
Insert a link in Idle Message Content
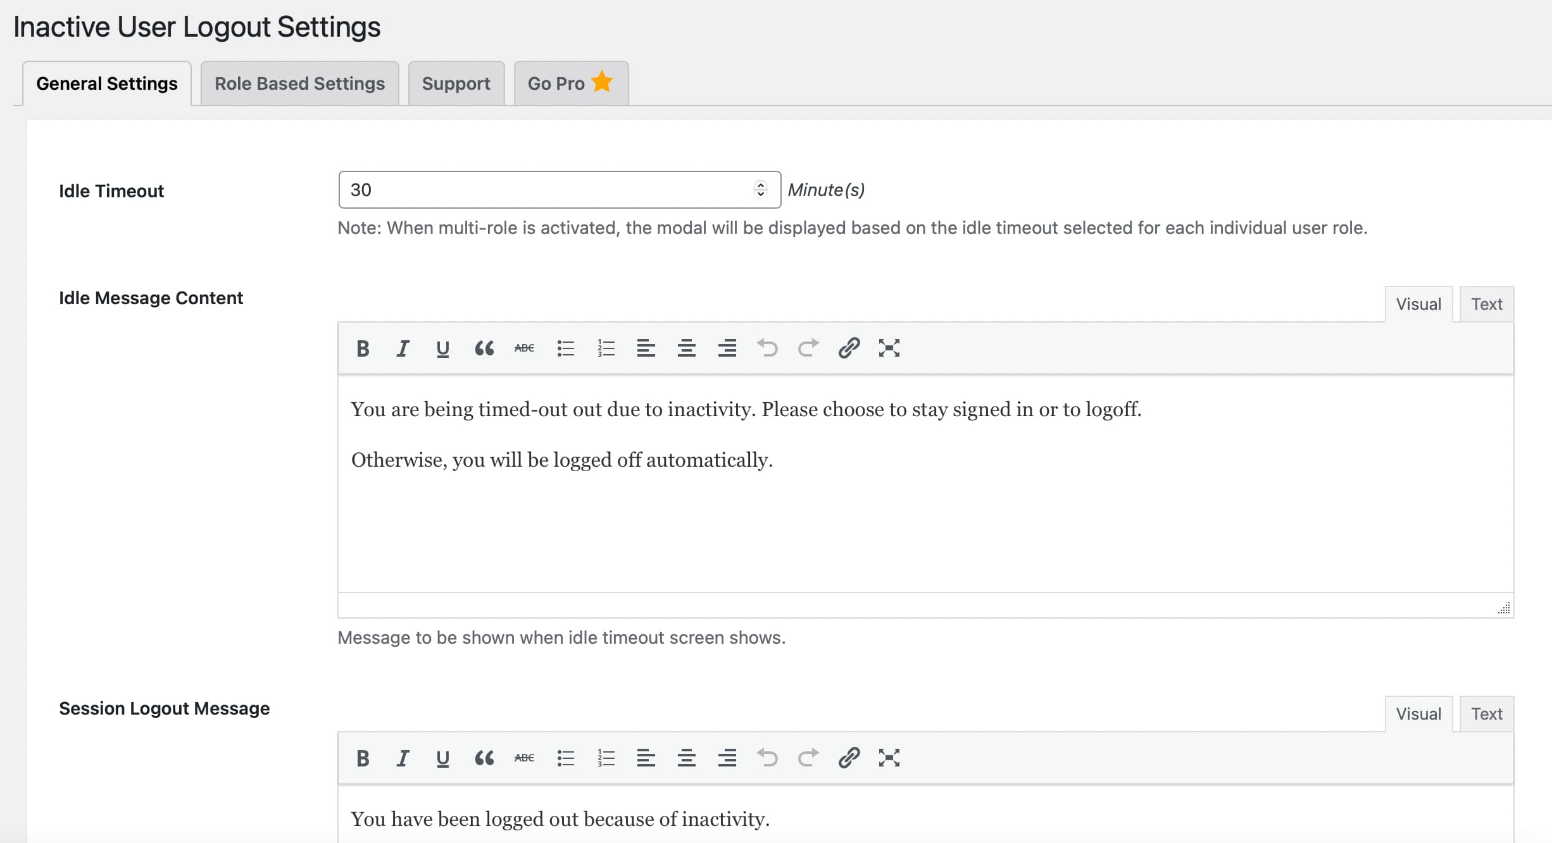pos(849,348)
